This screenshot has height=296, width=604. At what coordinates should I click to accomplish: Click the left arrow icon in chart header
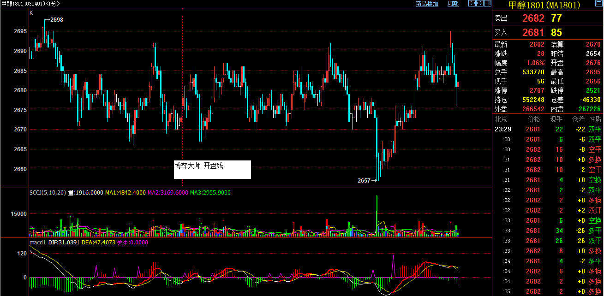pyautogui.click(x=472, y=4)
